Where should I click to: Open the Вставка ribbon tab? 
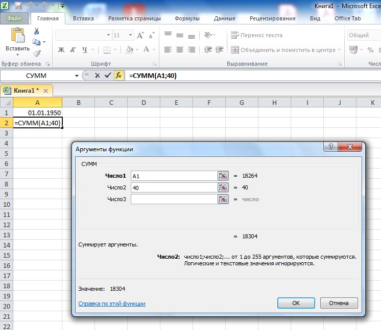83,18
